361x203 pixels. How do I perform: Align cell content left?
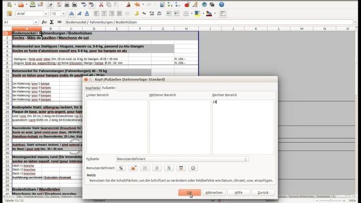point(96,14)
